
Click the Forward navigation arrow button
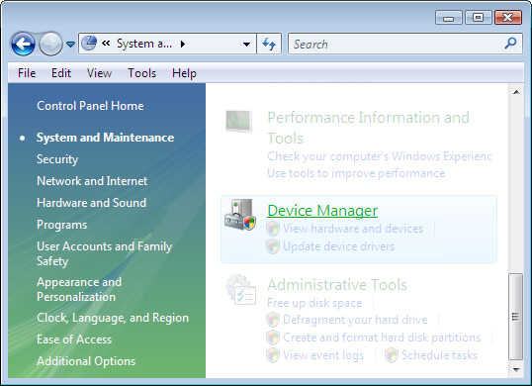click(50, 44)
